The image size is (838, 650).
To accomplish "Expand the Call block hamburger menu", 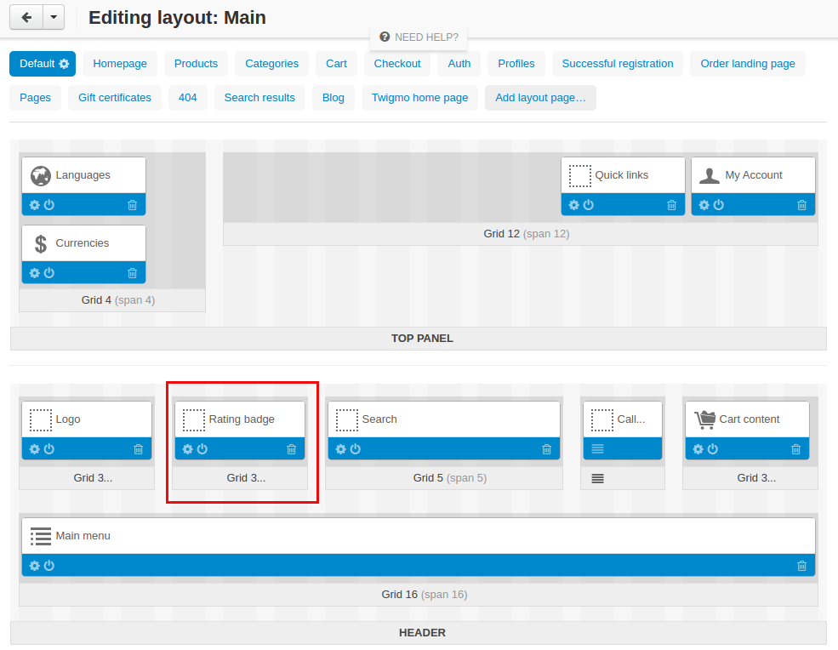I will coord(597,449).
